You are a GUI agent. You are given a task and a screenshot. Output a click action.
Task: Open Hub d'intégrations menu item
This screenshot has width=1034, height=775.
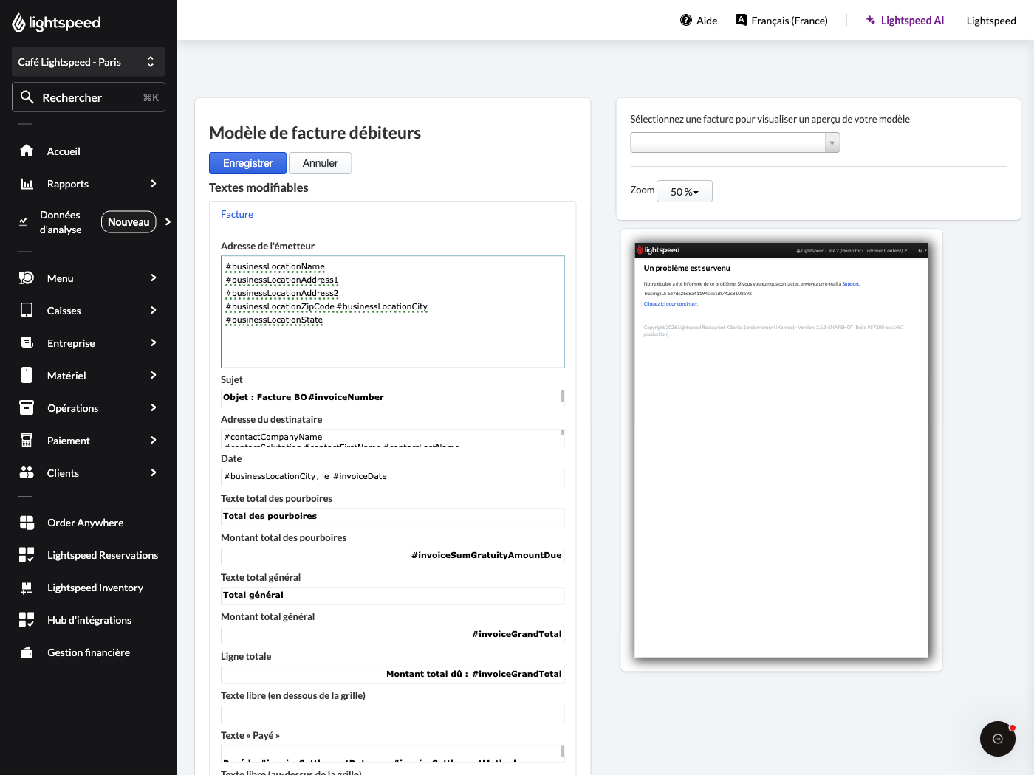[x=89, y=620]
